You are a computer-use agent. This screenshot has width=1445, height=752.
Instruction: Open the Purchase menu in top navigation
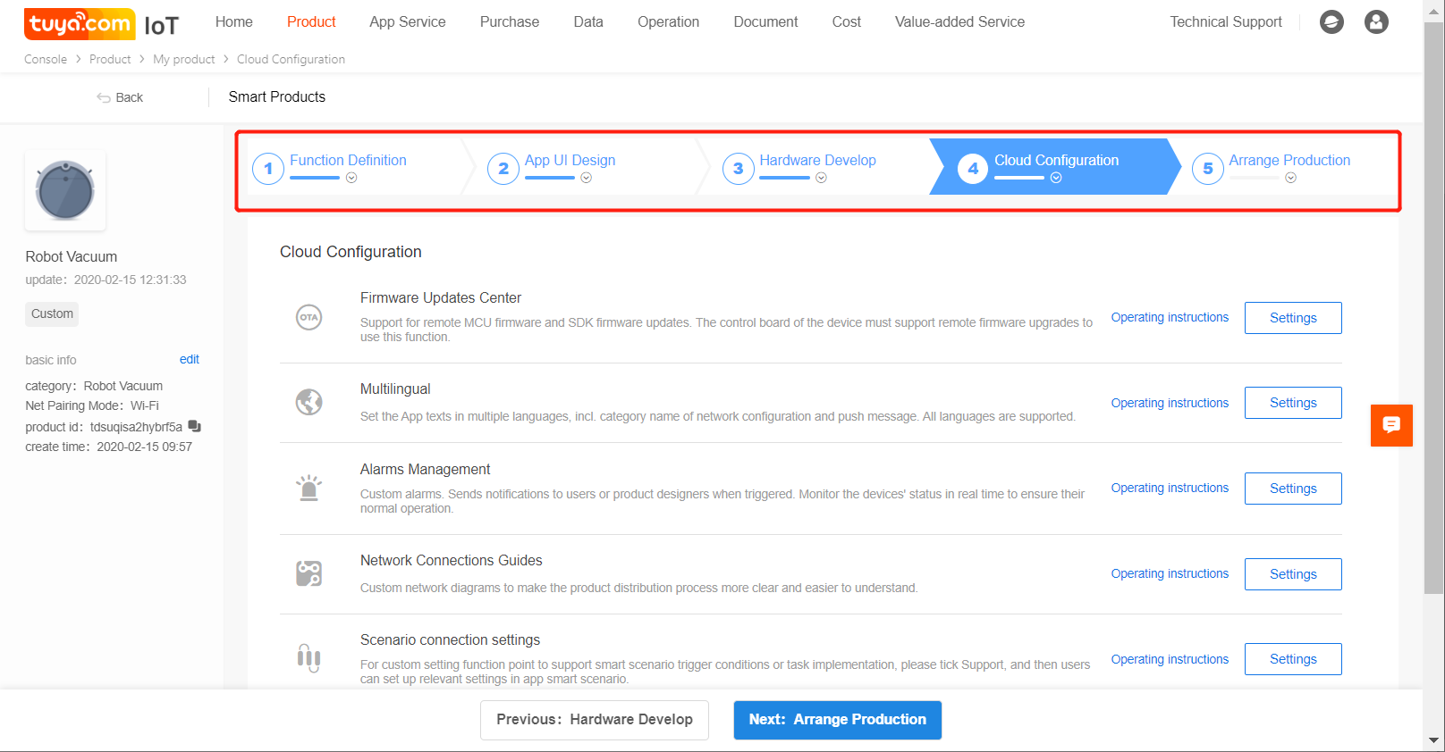(509, 22)
